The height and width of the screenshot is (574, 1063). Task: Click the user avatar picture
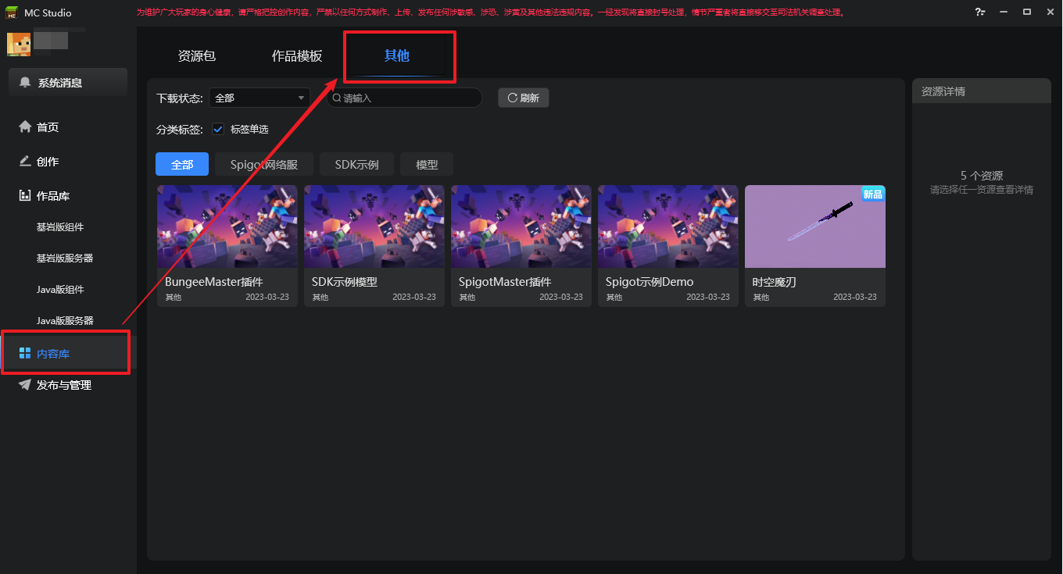(19, 45)
